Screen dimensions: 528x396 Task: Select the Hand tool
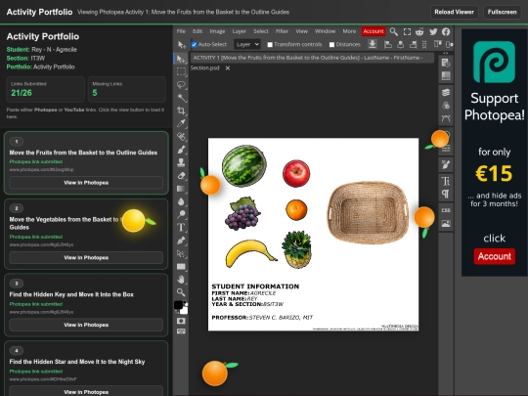(181, 279)
